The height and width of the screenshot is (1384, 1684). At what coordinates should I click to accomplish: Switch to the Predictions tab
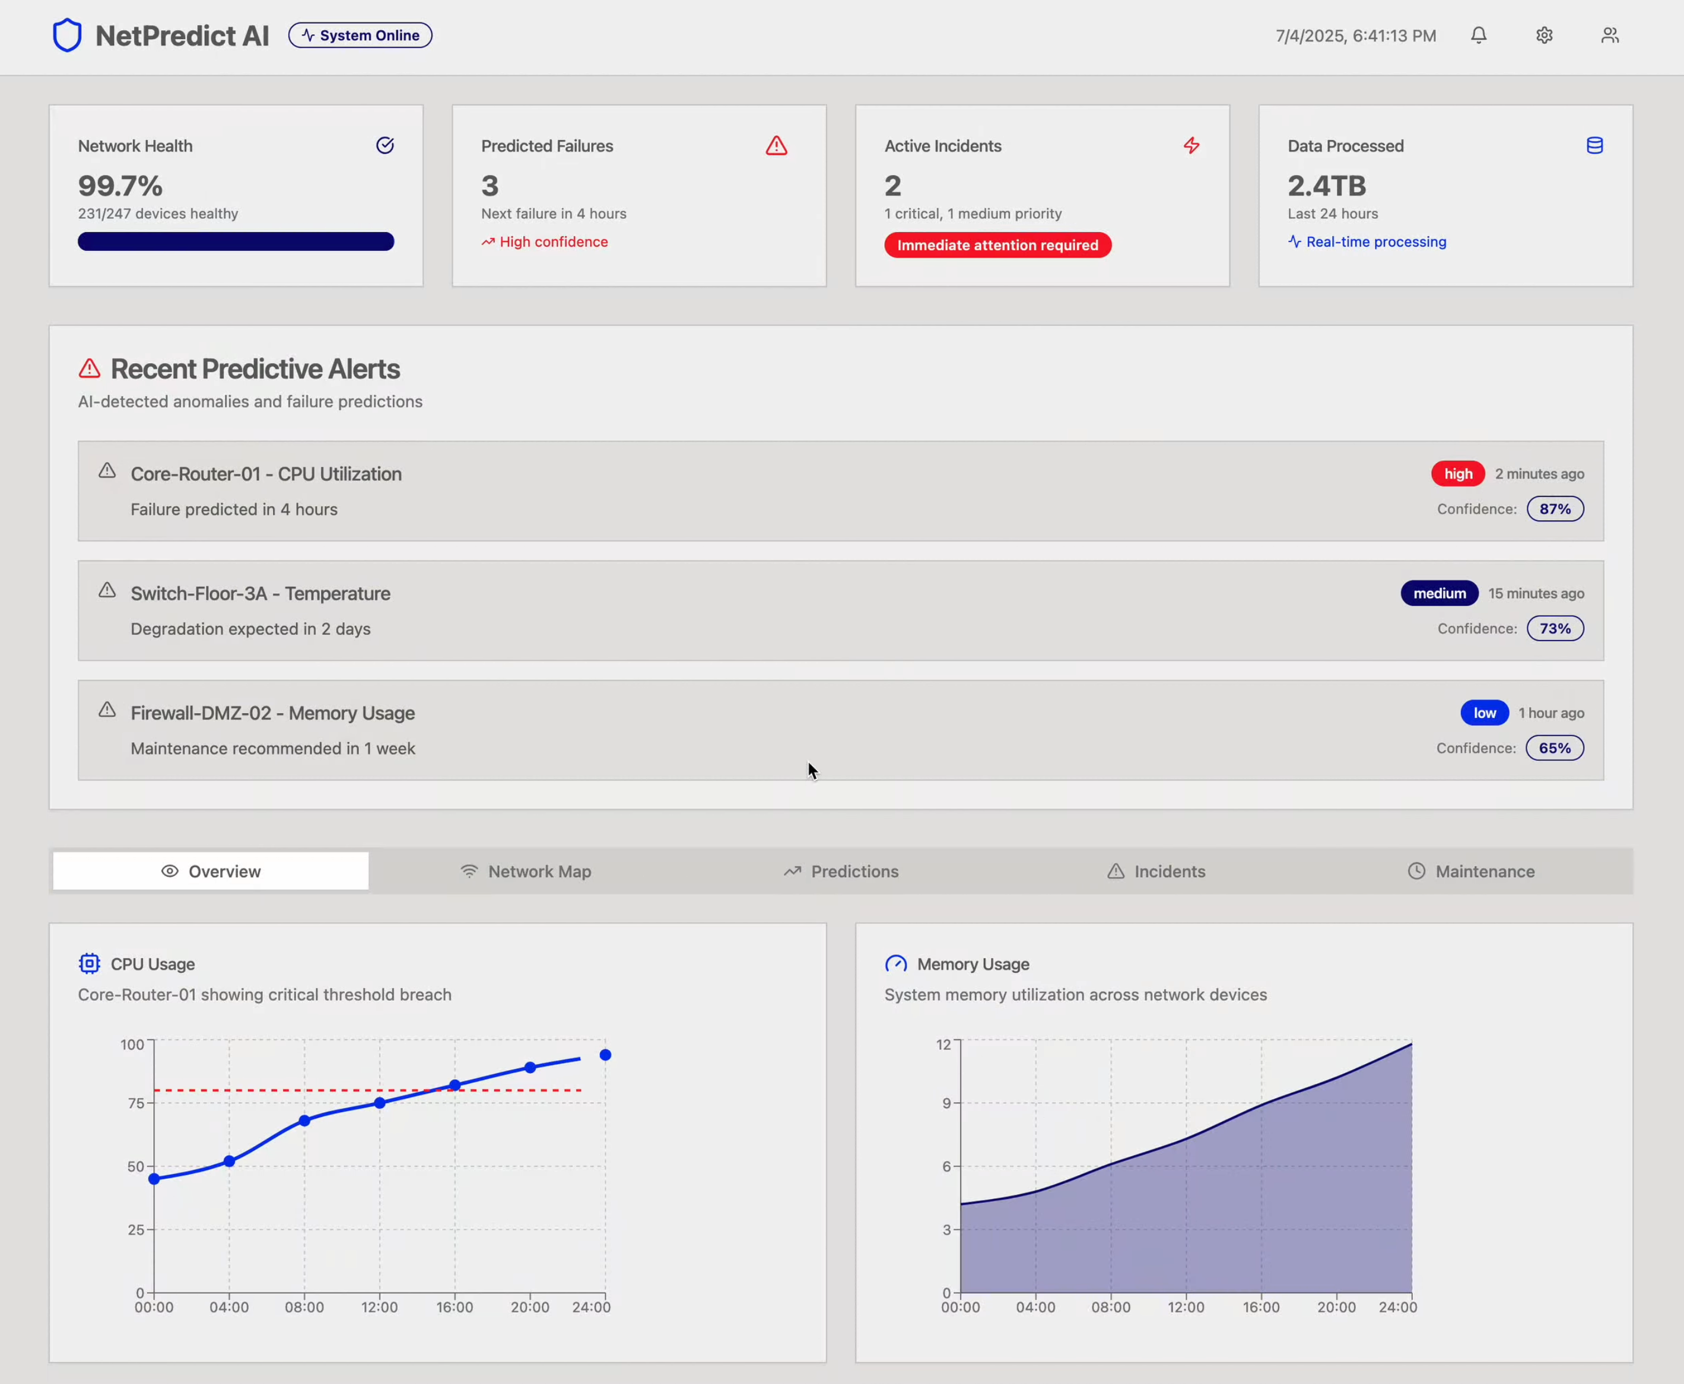pos(840,871)
